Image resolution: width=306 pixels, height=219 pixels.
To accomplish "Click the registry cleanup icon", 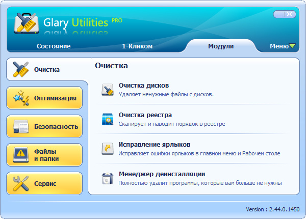I will [108, 119].
